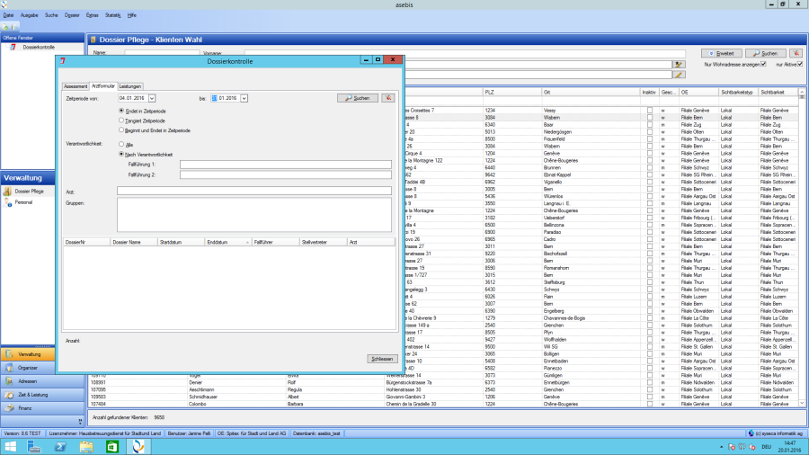Open Dossier Pflege in Verwaltung panel
Viewport: 809px width, 455px height.
(29, 192)
